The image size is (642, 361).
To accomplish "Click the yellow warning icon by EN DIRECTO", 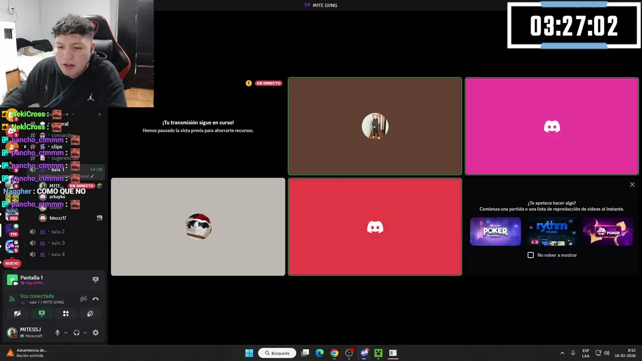I will tap(249, 83).
